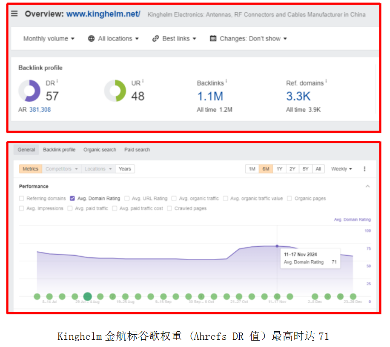Click the large dark green dot at 29 Jul – 4 Aug
Image resolution: width=390 pixels, height=347 pixels.
click(x=88, y=296)
